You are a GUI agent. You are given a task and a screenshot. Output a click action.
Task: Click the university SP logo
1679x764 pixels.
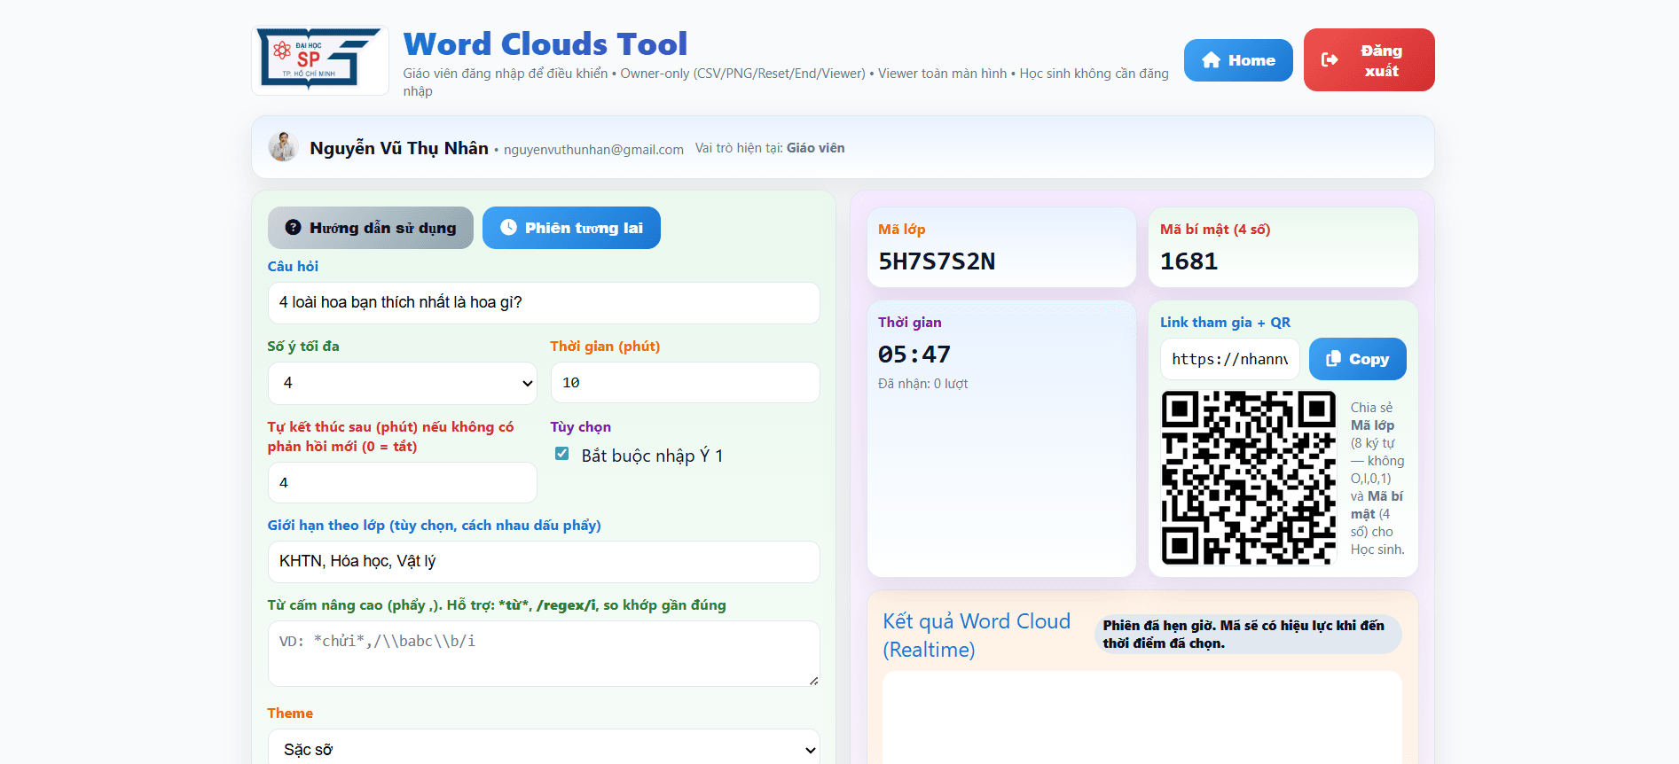click(319, 59)
